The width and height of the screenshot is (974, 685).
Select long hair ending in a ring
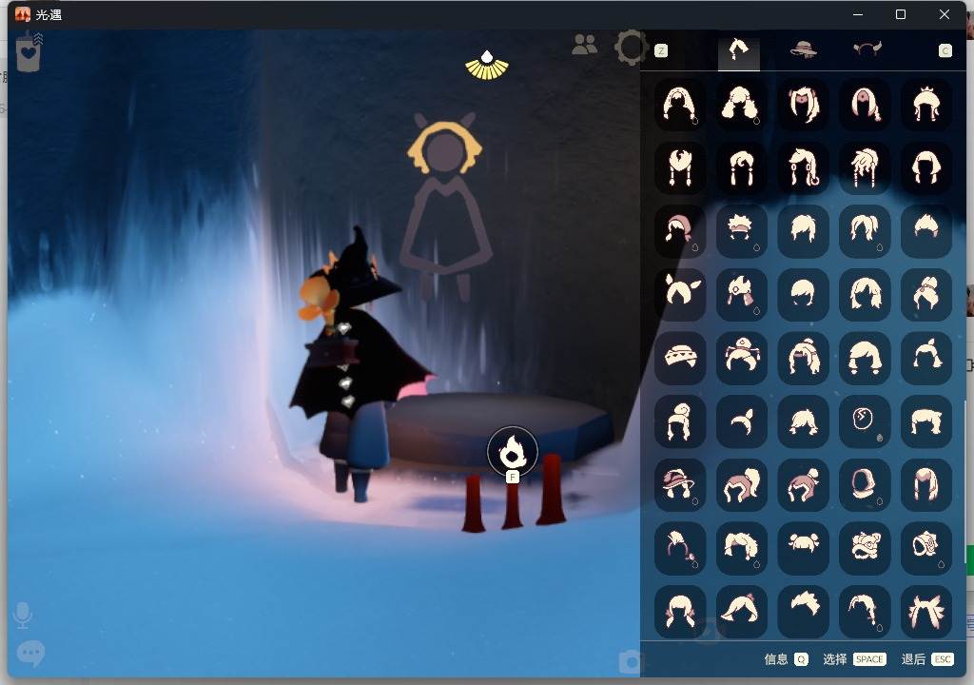803,167
